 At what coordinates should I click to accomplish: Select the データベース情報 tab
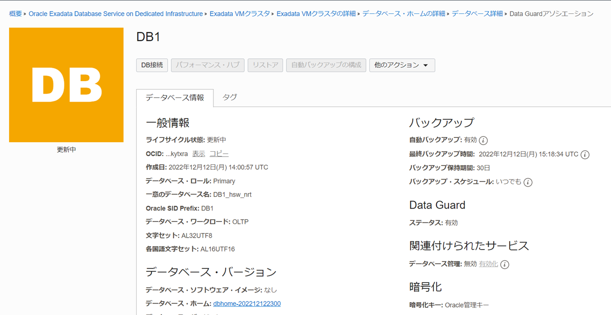(175, 98)
